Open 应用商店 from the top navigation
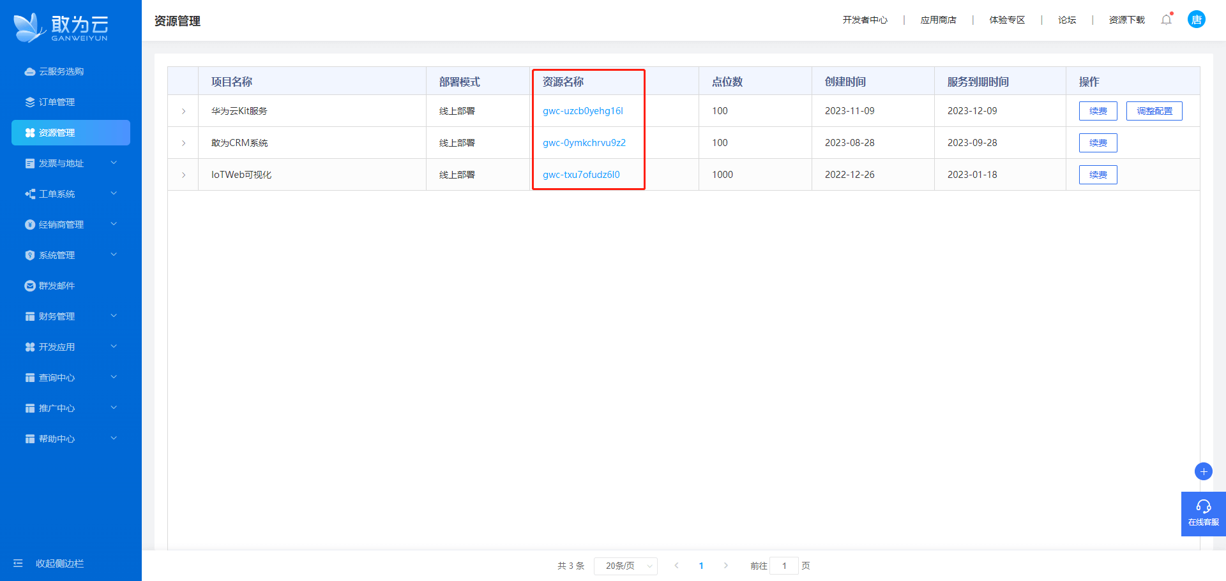The width and height of the screenshot is (1226, 581). coord(938,20)
